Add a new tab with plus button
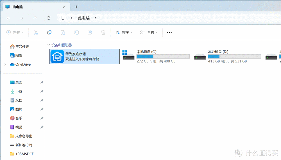281x160 pixels. (x=76, y=7)
